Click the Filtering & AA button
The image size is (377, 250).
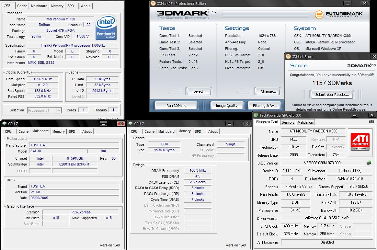[x=265, y=106]
